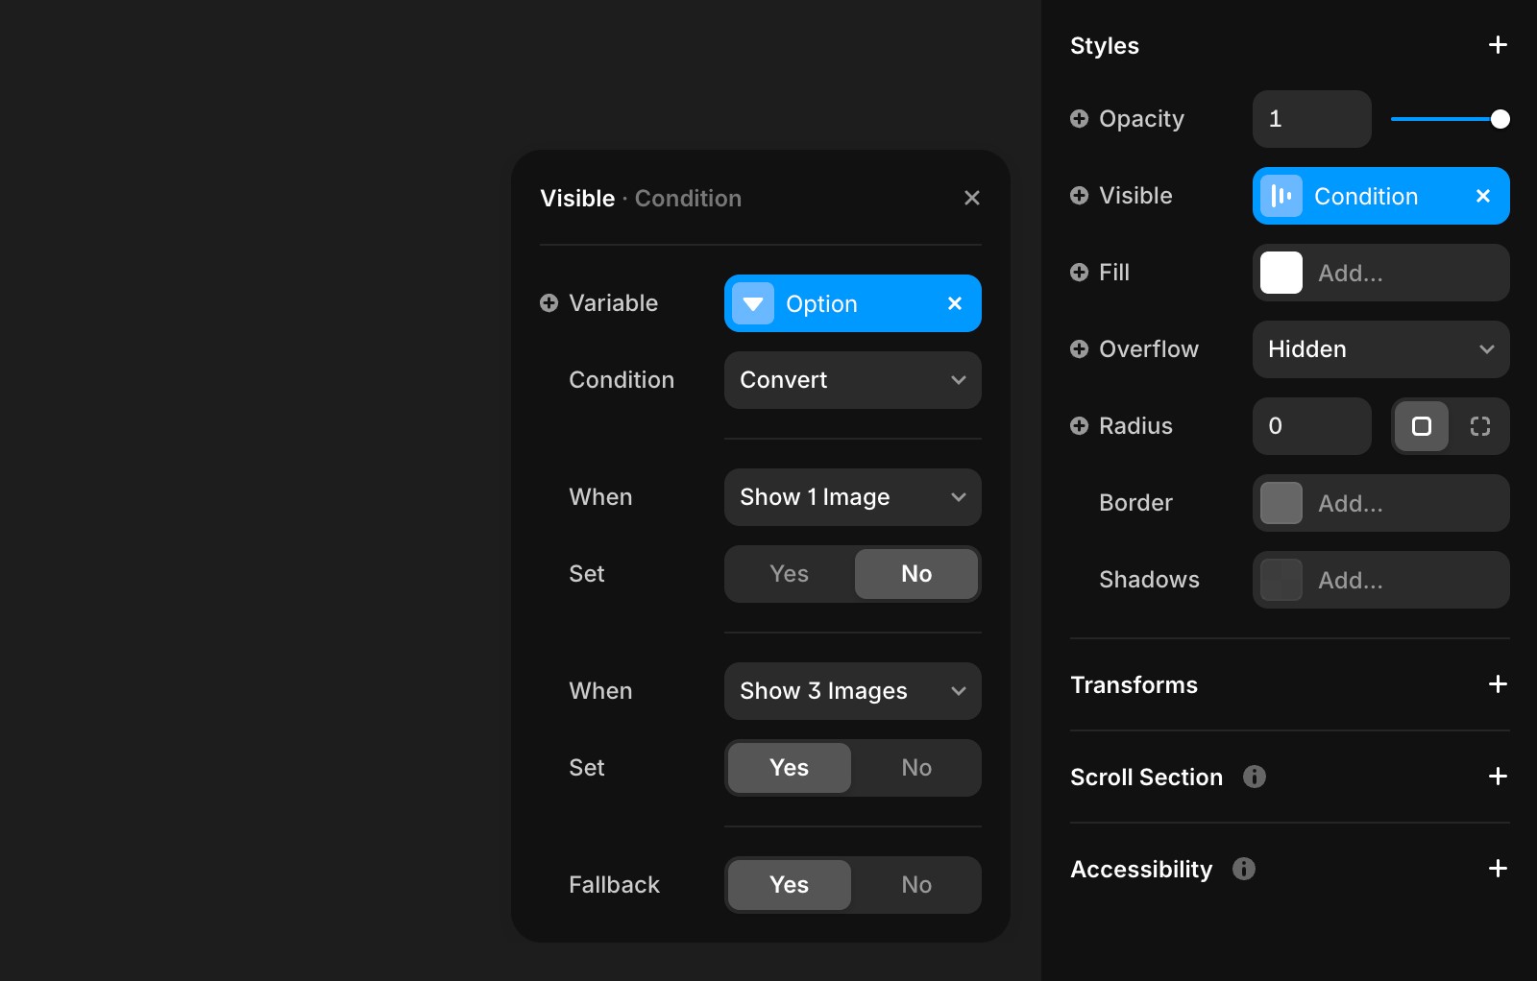Click the condition bars icon in Visible field
The width and height of the screenshot is (1537, 981).
coord(1281,196)
